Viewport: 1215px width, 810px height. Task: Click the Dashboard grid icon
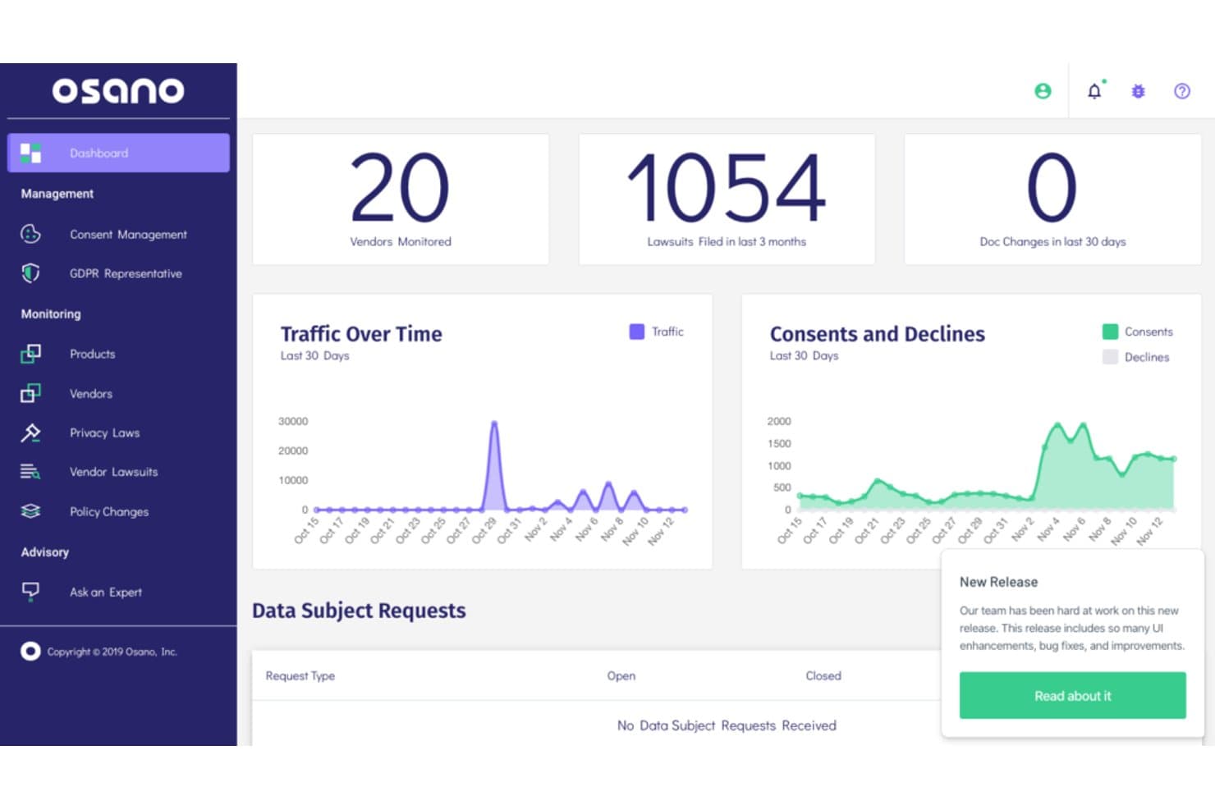tap(30, 153)
